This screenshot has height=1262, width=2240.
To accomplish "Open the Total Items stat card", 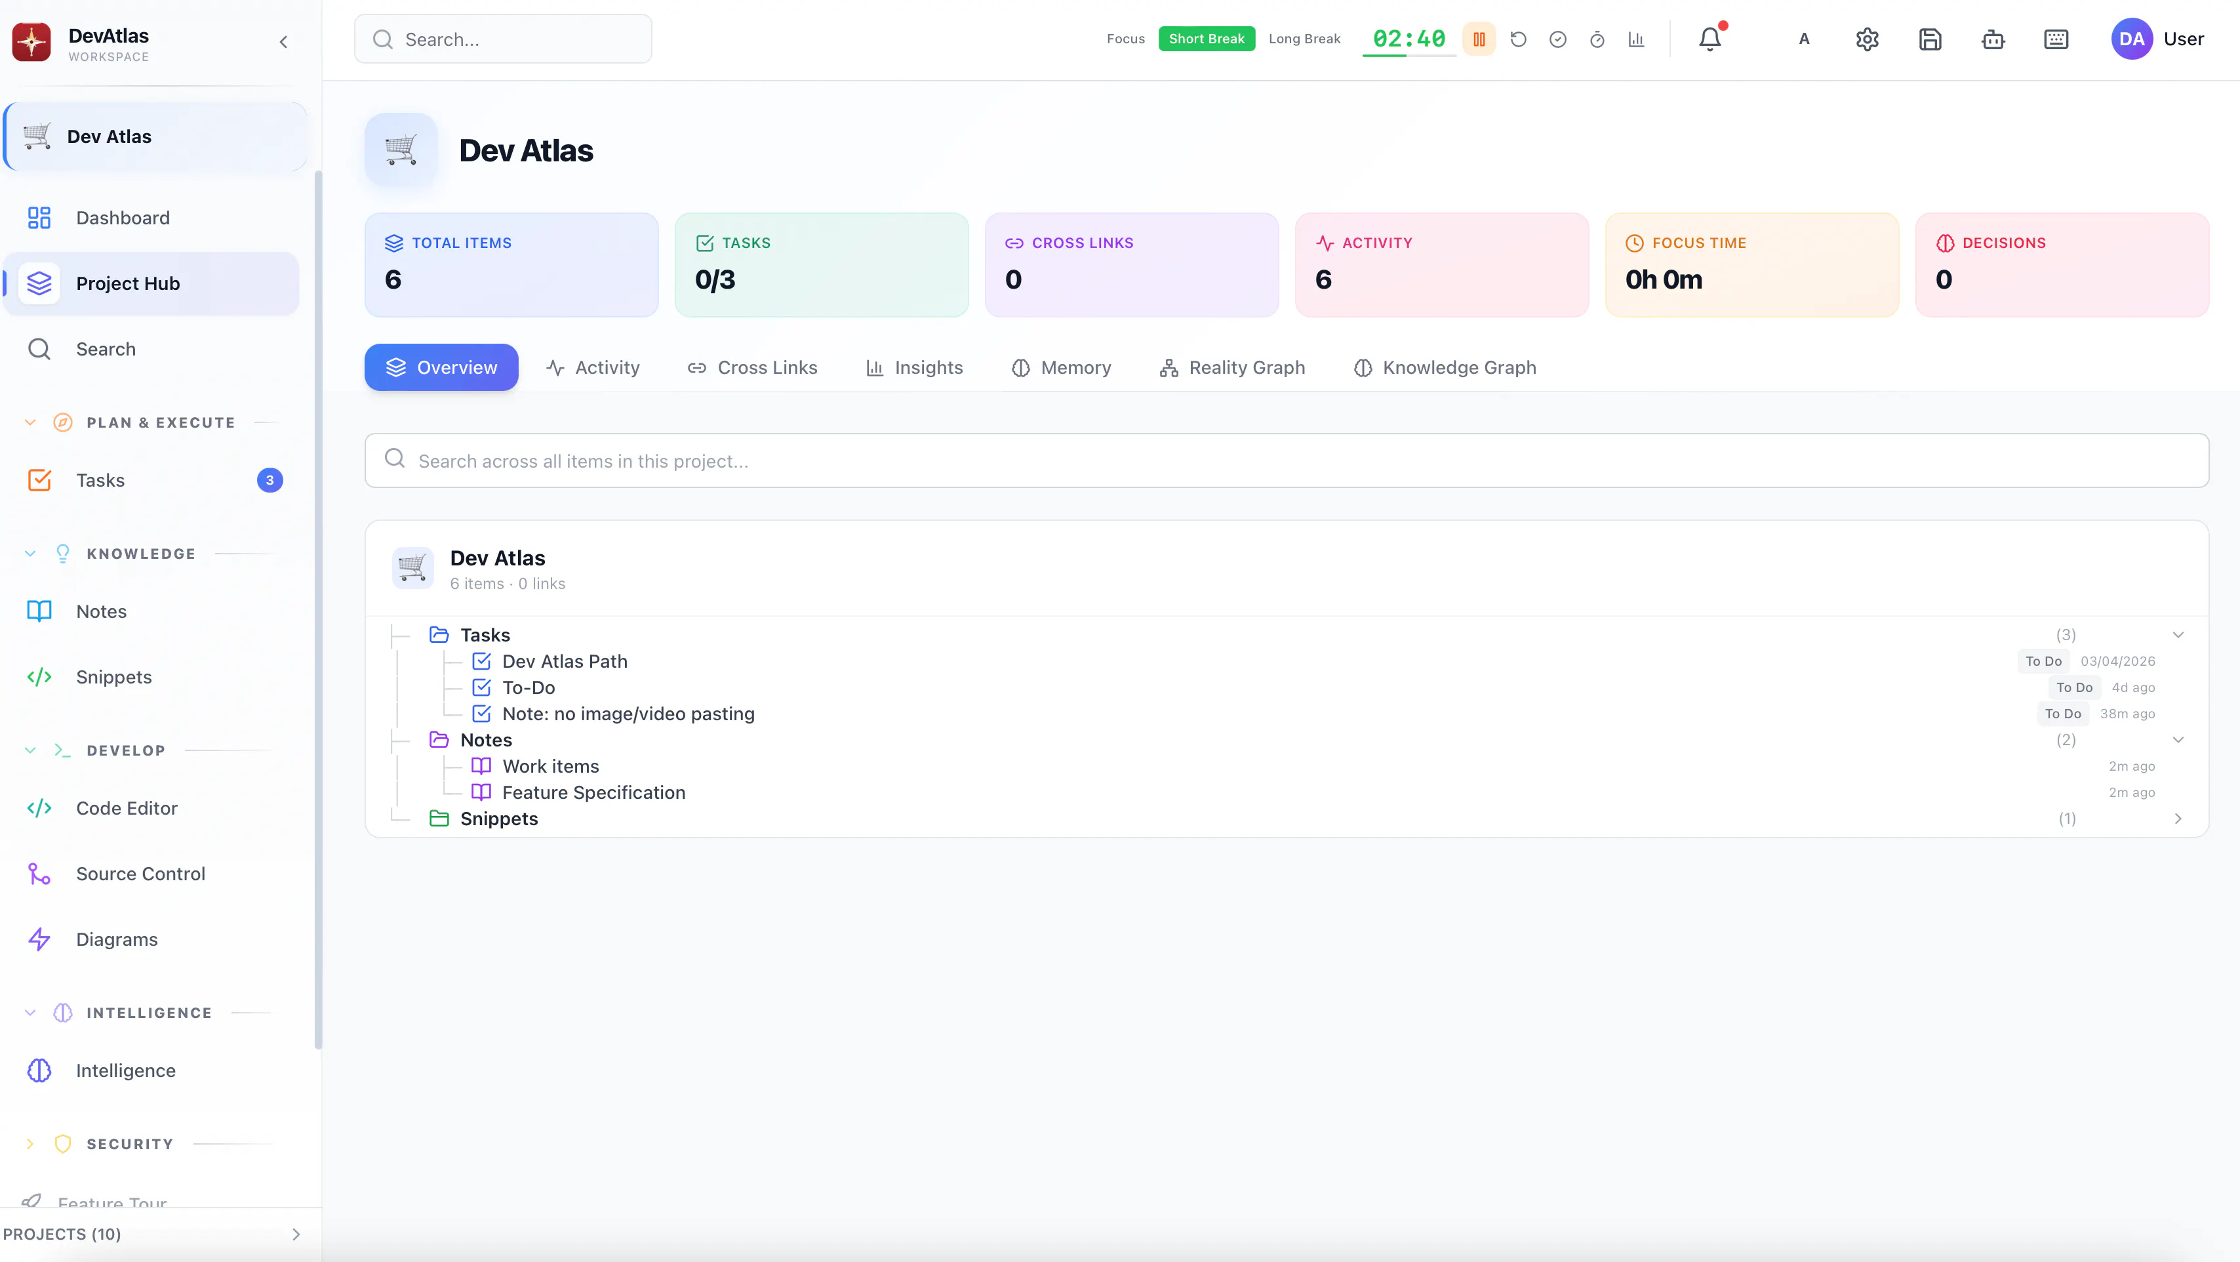I will point(511,264).
